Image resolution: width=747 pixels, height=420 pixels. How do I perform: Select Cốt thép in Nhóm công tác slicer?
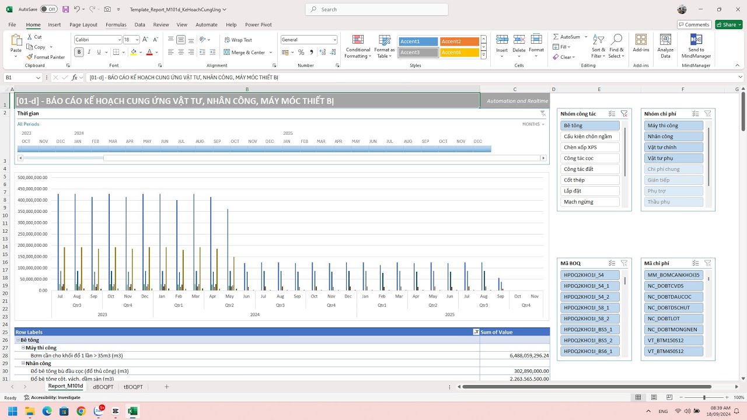tap(589, 180)
